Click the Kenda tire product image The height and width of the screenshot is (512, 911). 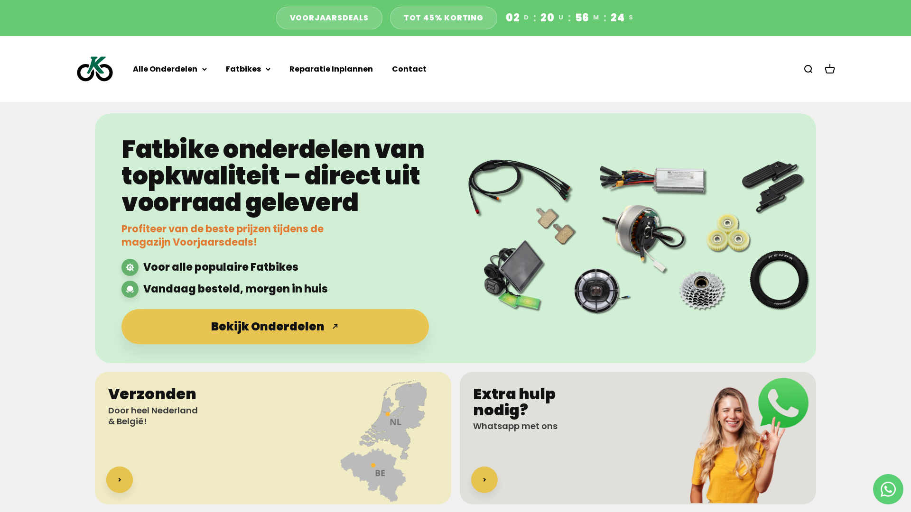tap(779, 280)
